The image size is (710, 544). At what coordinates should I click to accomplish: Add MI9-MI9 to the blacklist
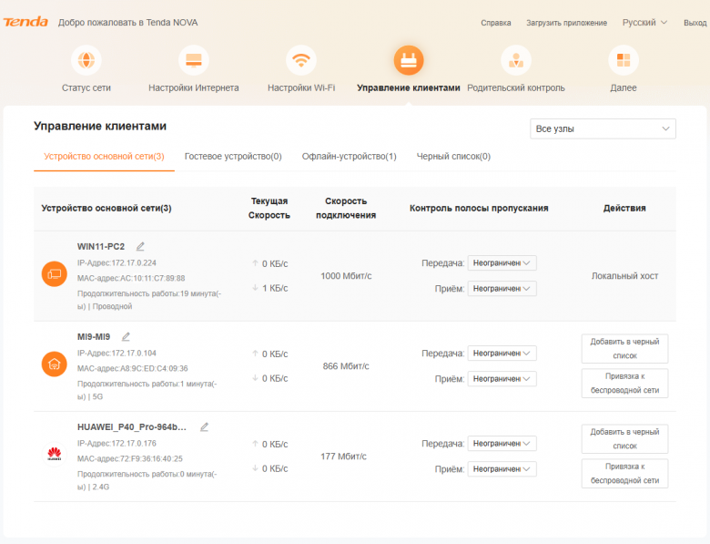(624, 348)
